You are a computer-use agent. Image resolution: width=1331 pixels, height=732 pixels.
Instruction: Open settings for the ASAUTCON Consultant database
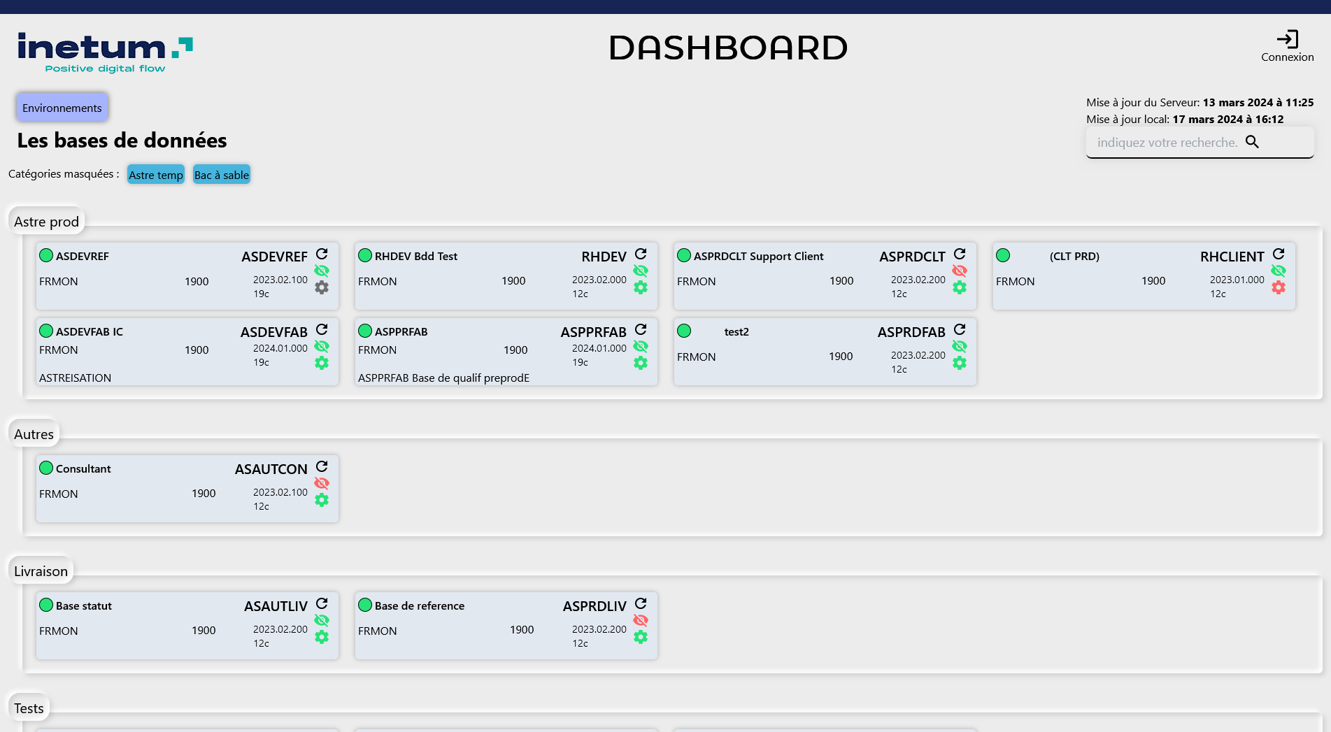(322, 500)
